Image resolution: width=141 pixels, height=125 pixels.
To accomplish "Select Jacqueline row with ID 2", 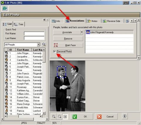I will point(23,57).
